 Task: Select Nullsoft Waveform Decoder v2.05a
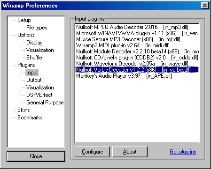[x=137, y=64]
